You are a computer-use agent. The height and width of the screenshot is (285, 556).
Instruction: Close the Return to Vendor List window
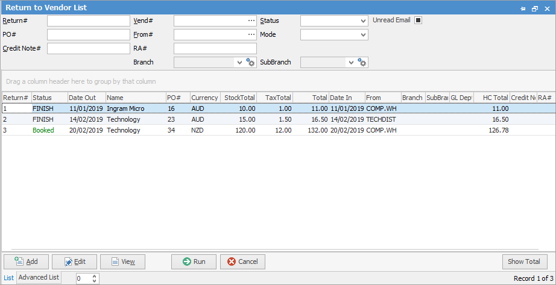coord(547,9)
